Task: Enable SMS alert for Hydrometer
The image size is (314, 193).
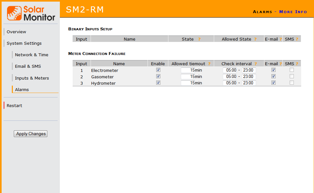Action: click(x=292, y=83)
